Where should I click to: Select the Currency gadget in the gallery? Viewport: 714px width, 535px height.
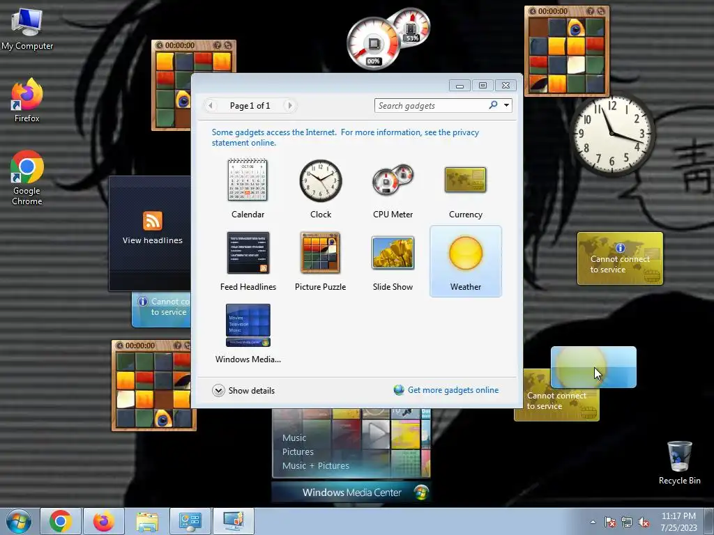pos(465,189)
